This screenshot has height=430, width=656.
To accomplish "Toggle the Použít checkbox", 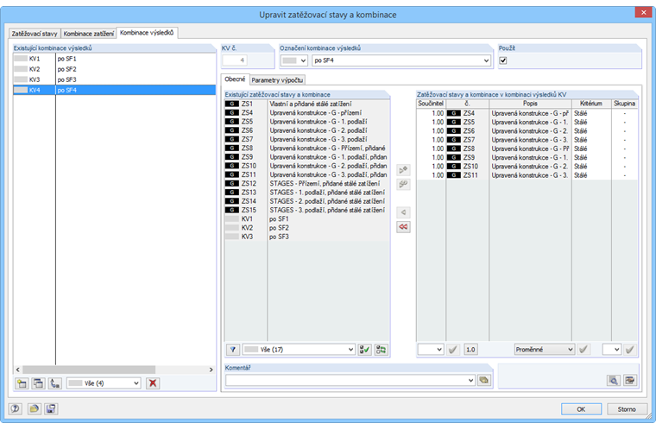I will coord(503,60).
